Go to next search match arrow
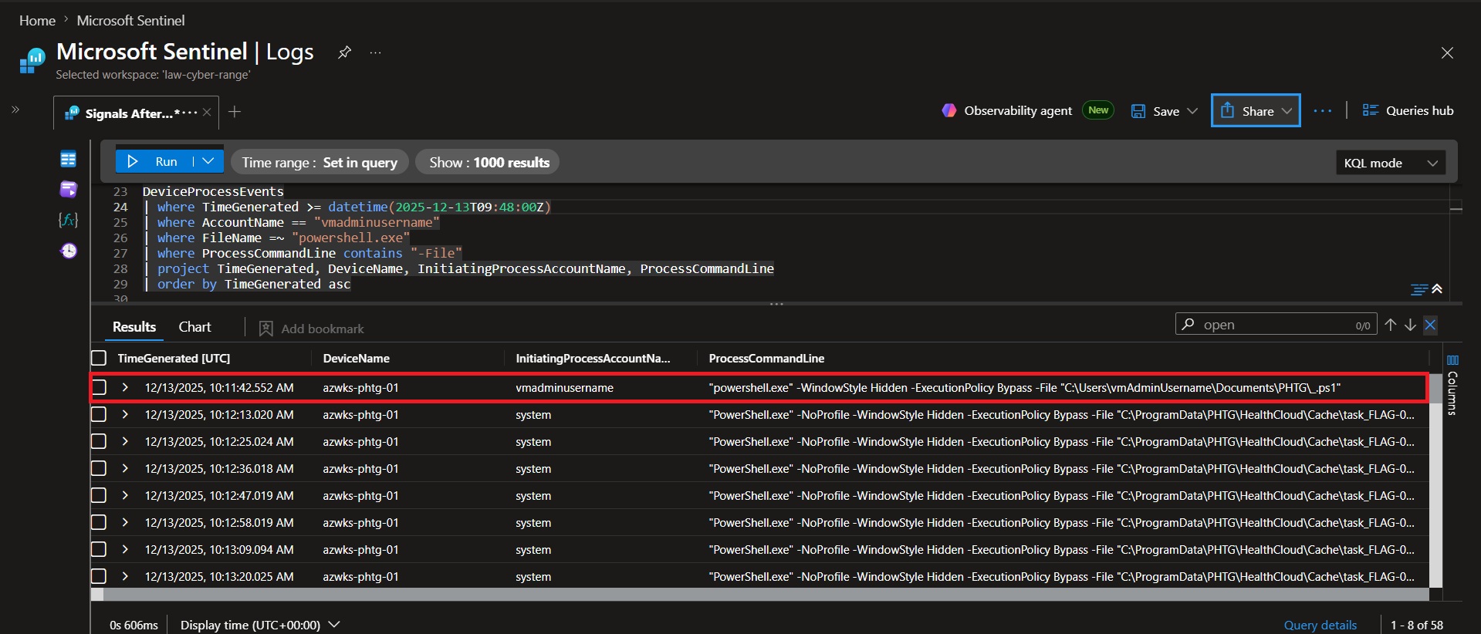This screenshot has height=634, width=1481. coord(1410,325)
